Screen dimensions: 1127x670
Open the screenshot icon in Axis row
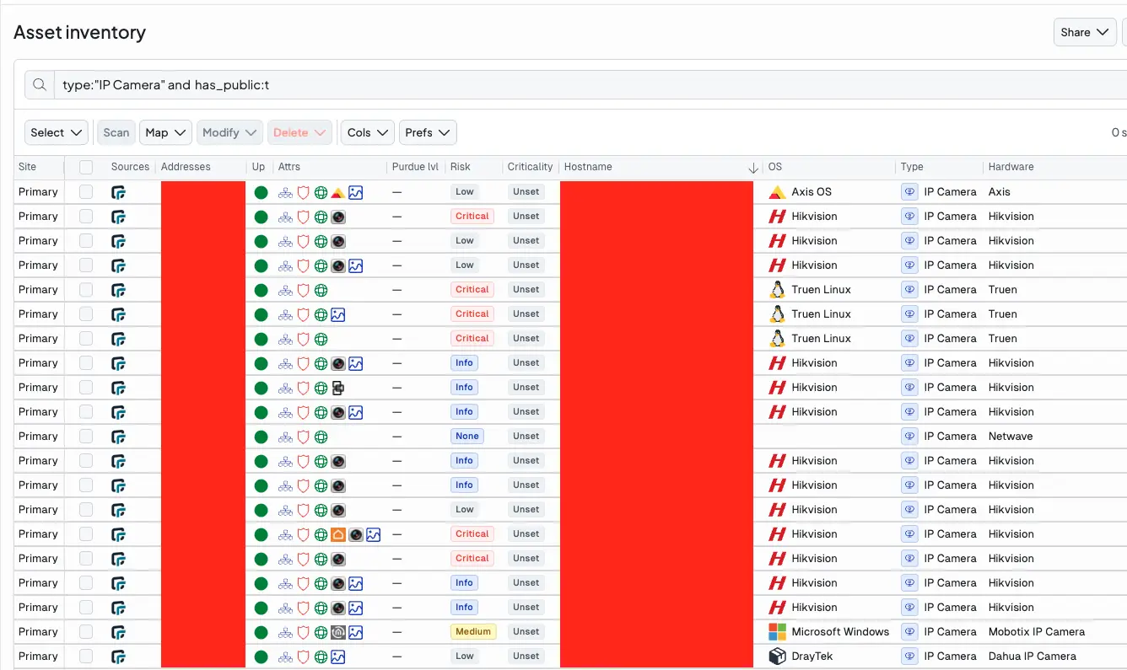[356, 192]
